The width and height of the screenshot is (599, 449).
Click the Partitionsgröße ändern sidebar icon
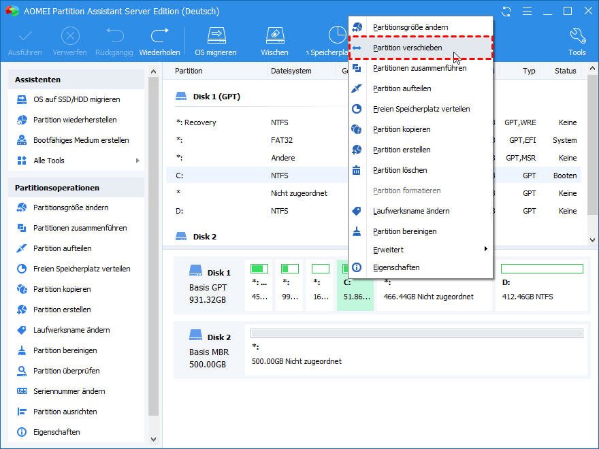click(x=22, y=207)
